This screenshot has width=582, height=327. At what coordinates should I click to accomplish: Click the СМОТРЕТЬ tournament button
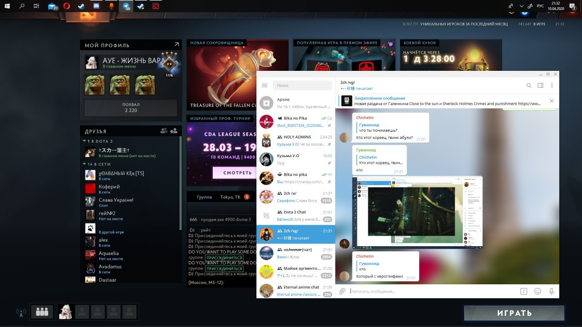234,173
